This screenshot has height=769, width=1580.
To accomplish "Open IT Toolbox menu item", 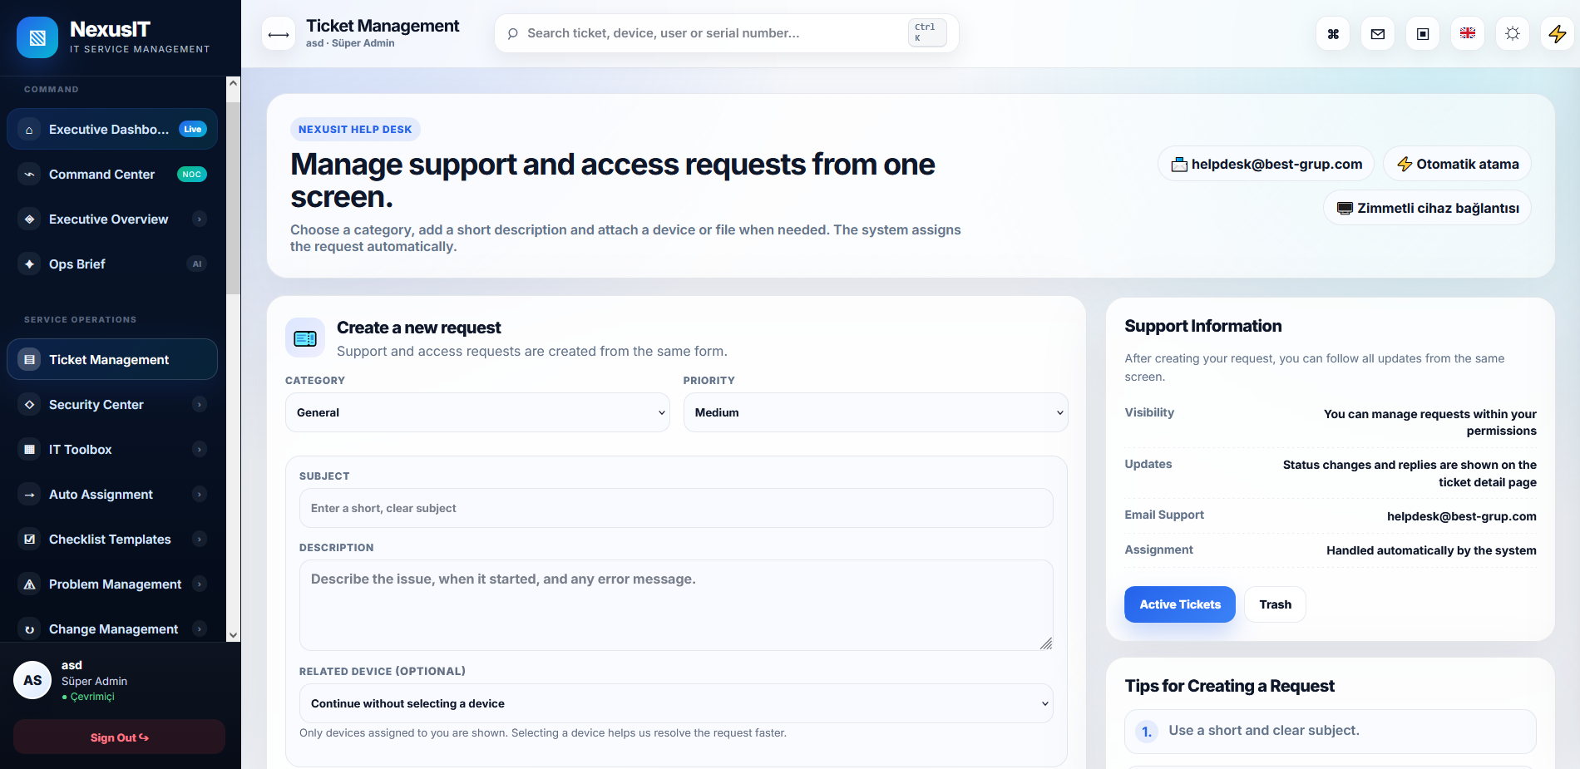I will 112,450.
